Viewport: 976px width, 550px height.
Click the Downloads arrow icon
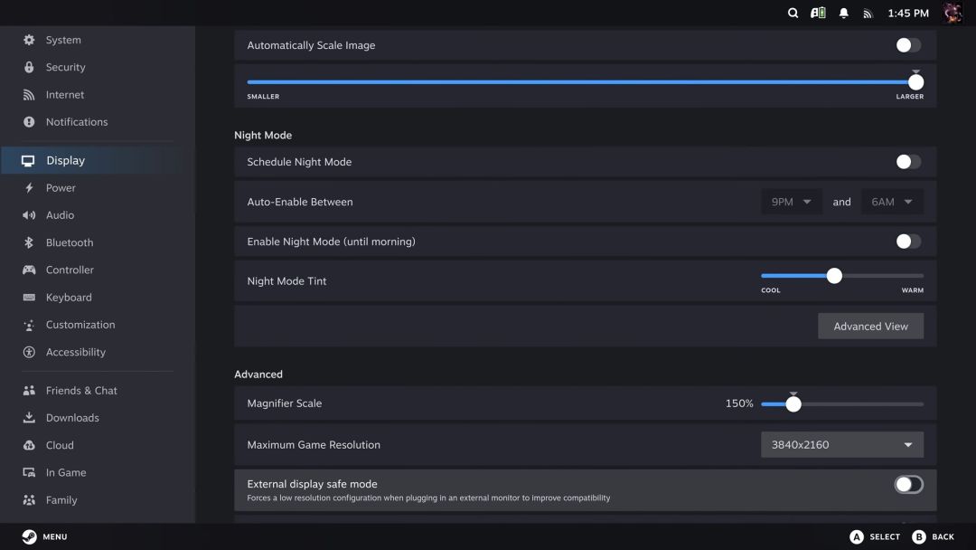coord(29,417)
